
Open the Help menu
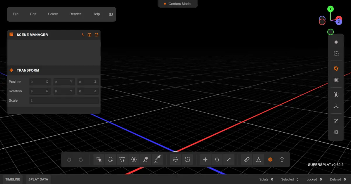(96, 14)
